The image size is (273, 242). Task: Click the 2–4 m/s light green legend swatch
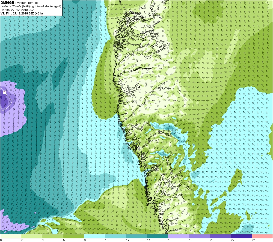pyautogui.click(x=31, y=236)
